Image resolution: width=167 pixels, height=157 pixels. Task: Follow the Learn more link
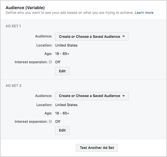(x=144, y=13)
